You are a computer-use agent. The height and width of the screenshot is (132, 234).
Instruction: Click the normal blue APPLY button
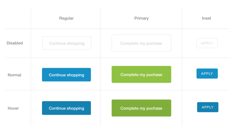(207, 73)
